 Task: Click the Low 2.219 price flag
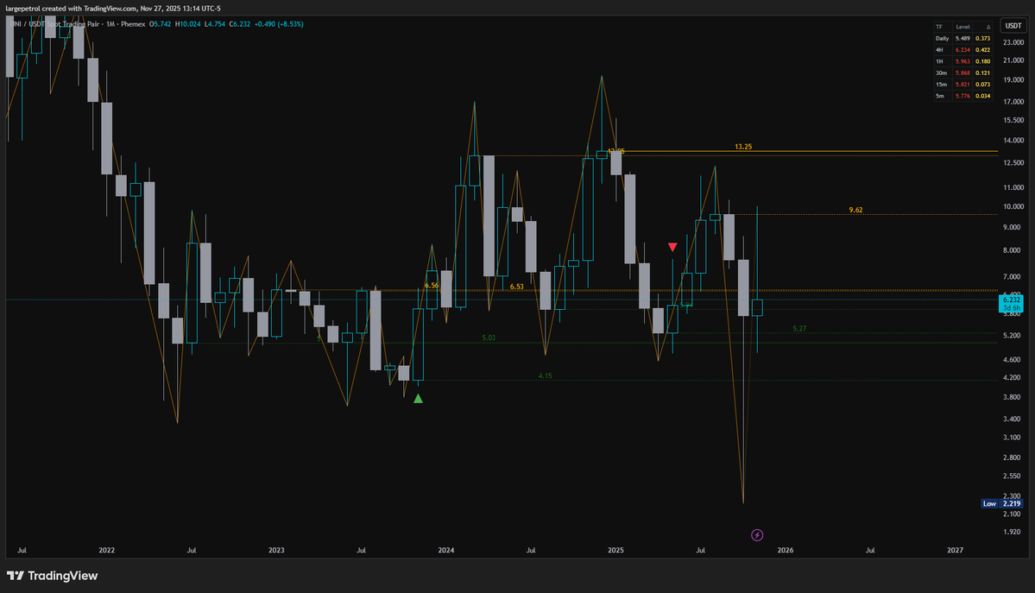tap(1002, 503)
